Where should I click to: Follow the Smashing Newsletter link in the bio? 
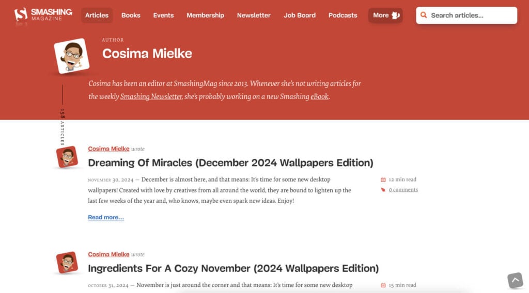[x=151, y=96]
